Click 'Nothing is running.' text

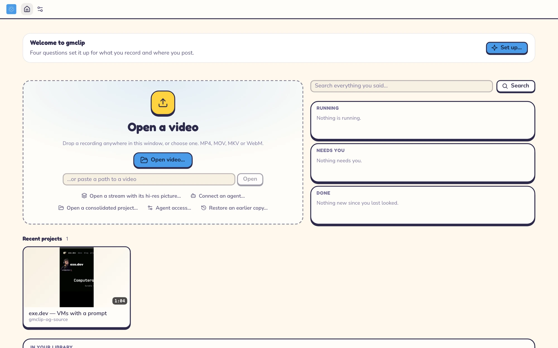pos(339,118)
